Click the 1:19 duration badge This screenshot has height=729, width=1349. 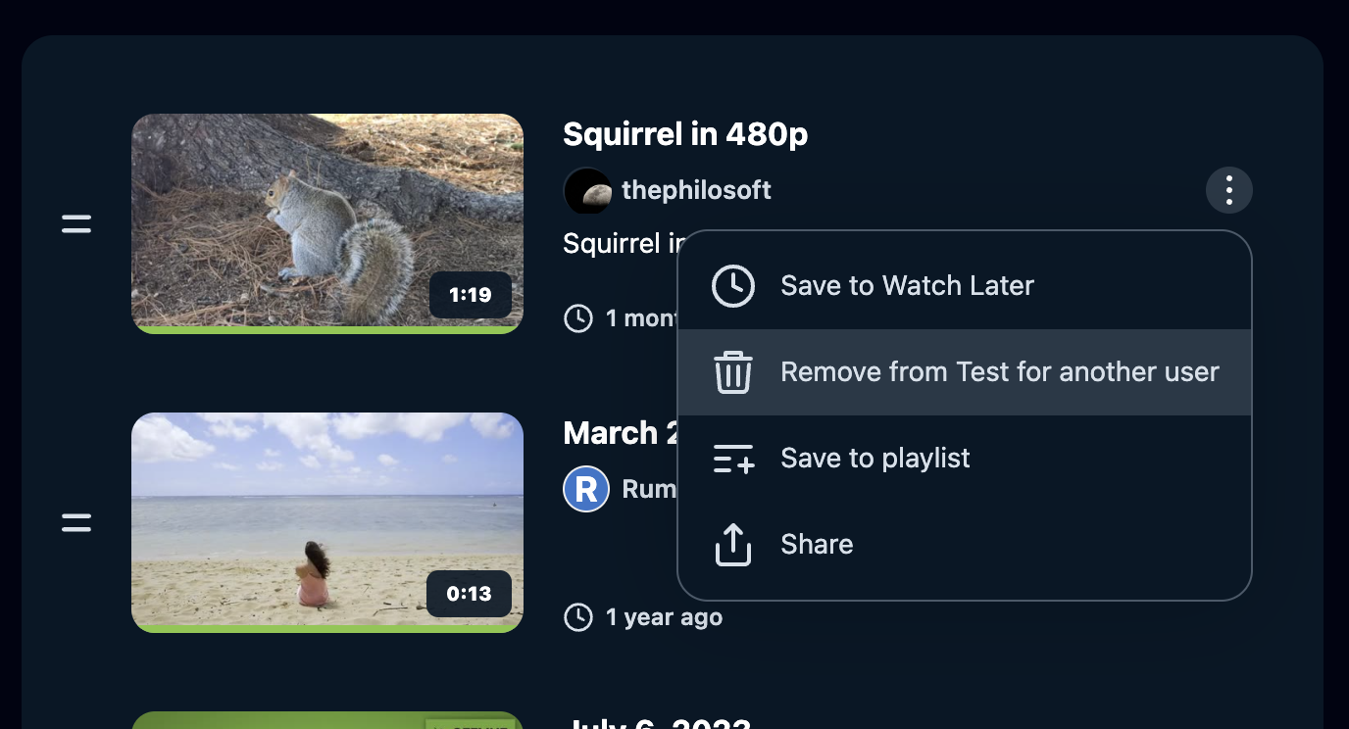(x=470, y=295)
